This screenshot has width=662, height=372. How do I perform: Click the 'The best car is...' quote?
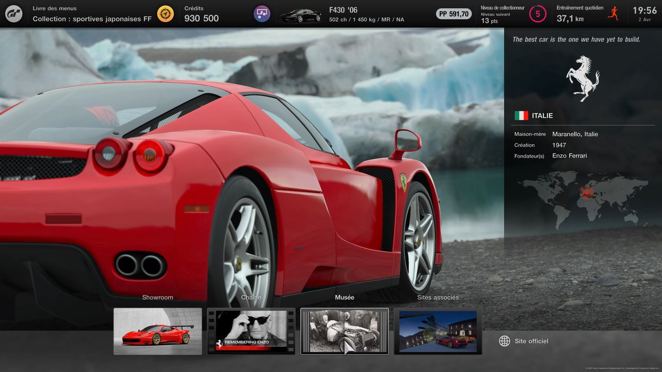point(576,39)
